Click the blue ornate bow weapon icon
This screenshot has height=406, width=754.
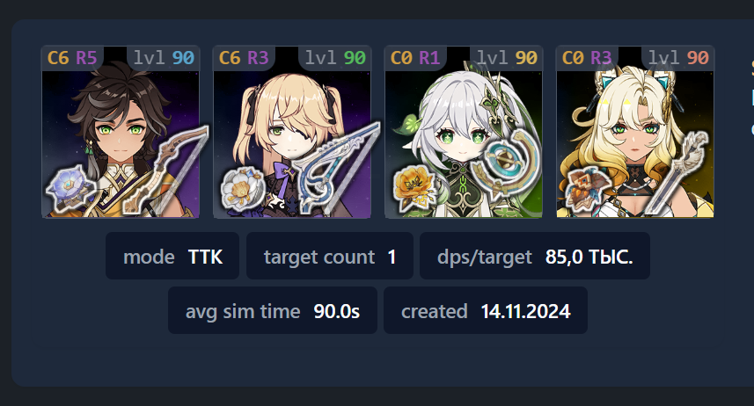tap(337, 168)
